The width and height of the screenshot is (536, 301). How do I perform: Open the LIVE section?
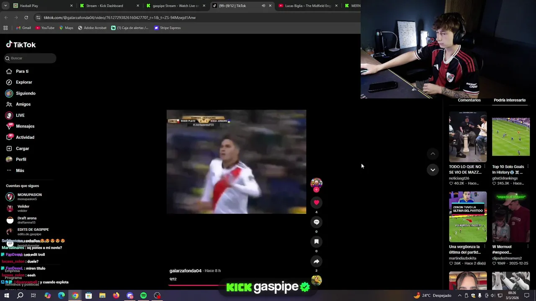(15, 115)
